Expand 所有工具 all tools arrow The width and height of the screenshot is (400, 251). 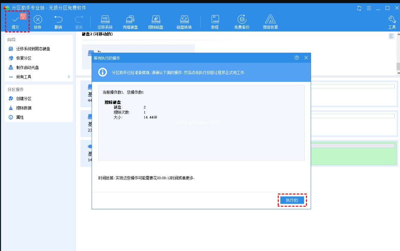(x=69, y=77)
